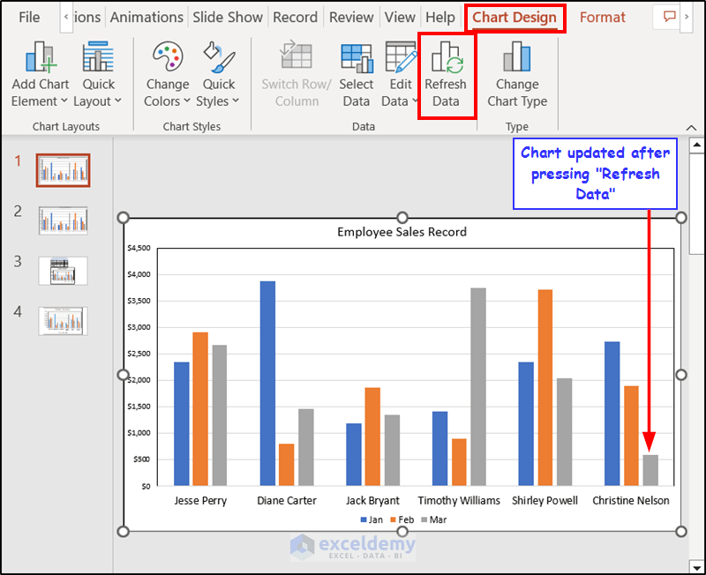The width and height of the screenshot is (706, 575).
Task: Collapse the ribbon with the chevron
Action: tap(691, 128)
